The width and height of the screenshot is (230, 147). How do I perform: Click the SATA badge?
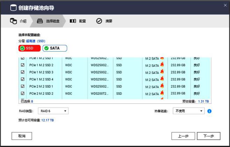coord(55,48)
